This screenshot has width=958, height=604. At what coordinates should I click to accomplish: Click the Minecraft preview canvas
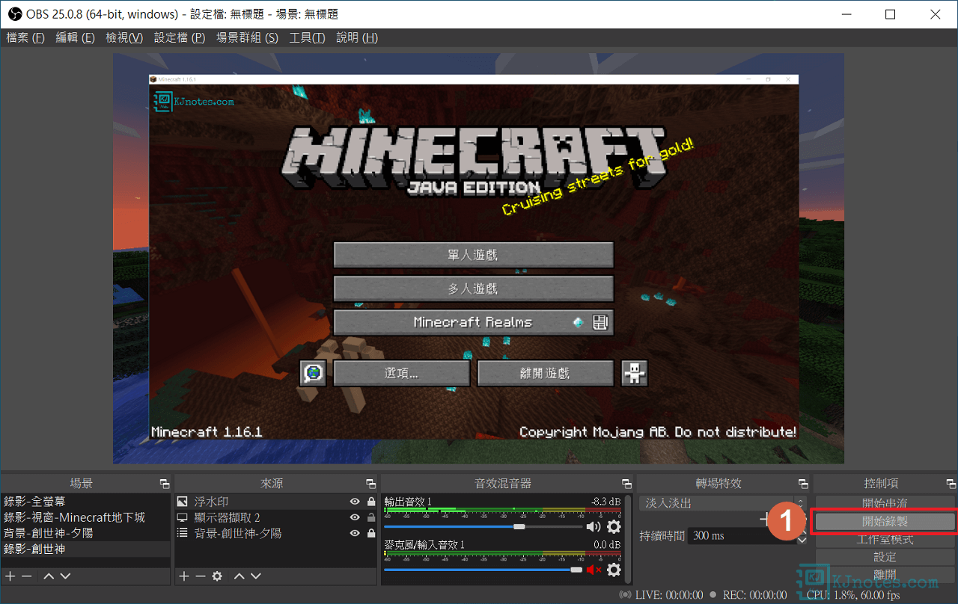click(478, 259)
